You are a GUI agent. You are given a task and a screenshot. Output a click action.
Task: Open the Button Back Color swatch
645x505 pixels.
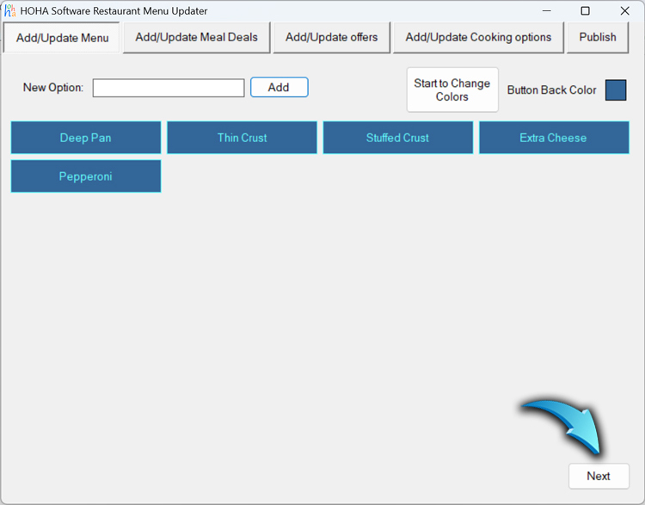[616, 90]
